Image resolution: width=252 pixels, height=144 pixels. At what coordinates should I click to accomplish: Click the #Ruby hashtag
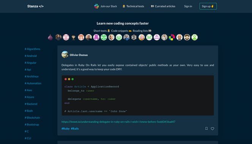click(x=65, y=128)
